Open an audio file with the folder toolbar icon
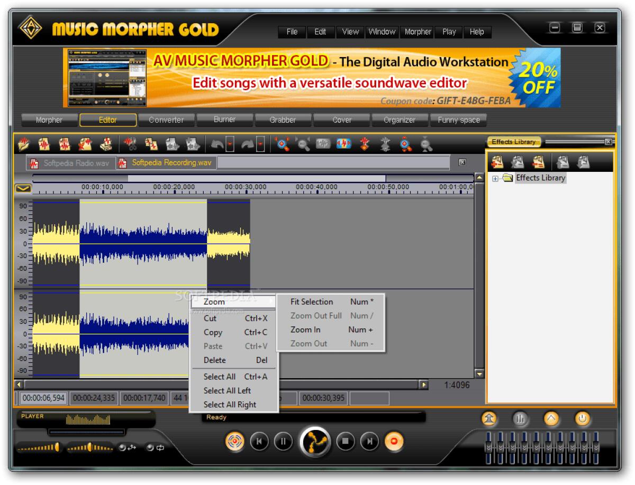 (x=23, y=143)
